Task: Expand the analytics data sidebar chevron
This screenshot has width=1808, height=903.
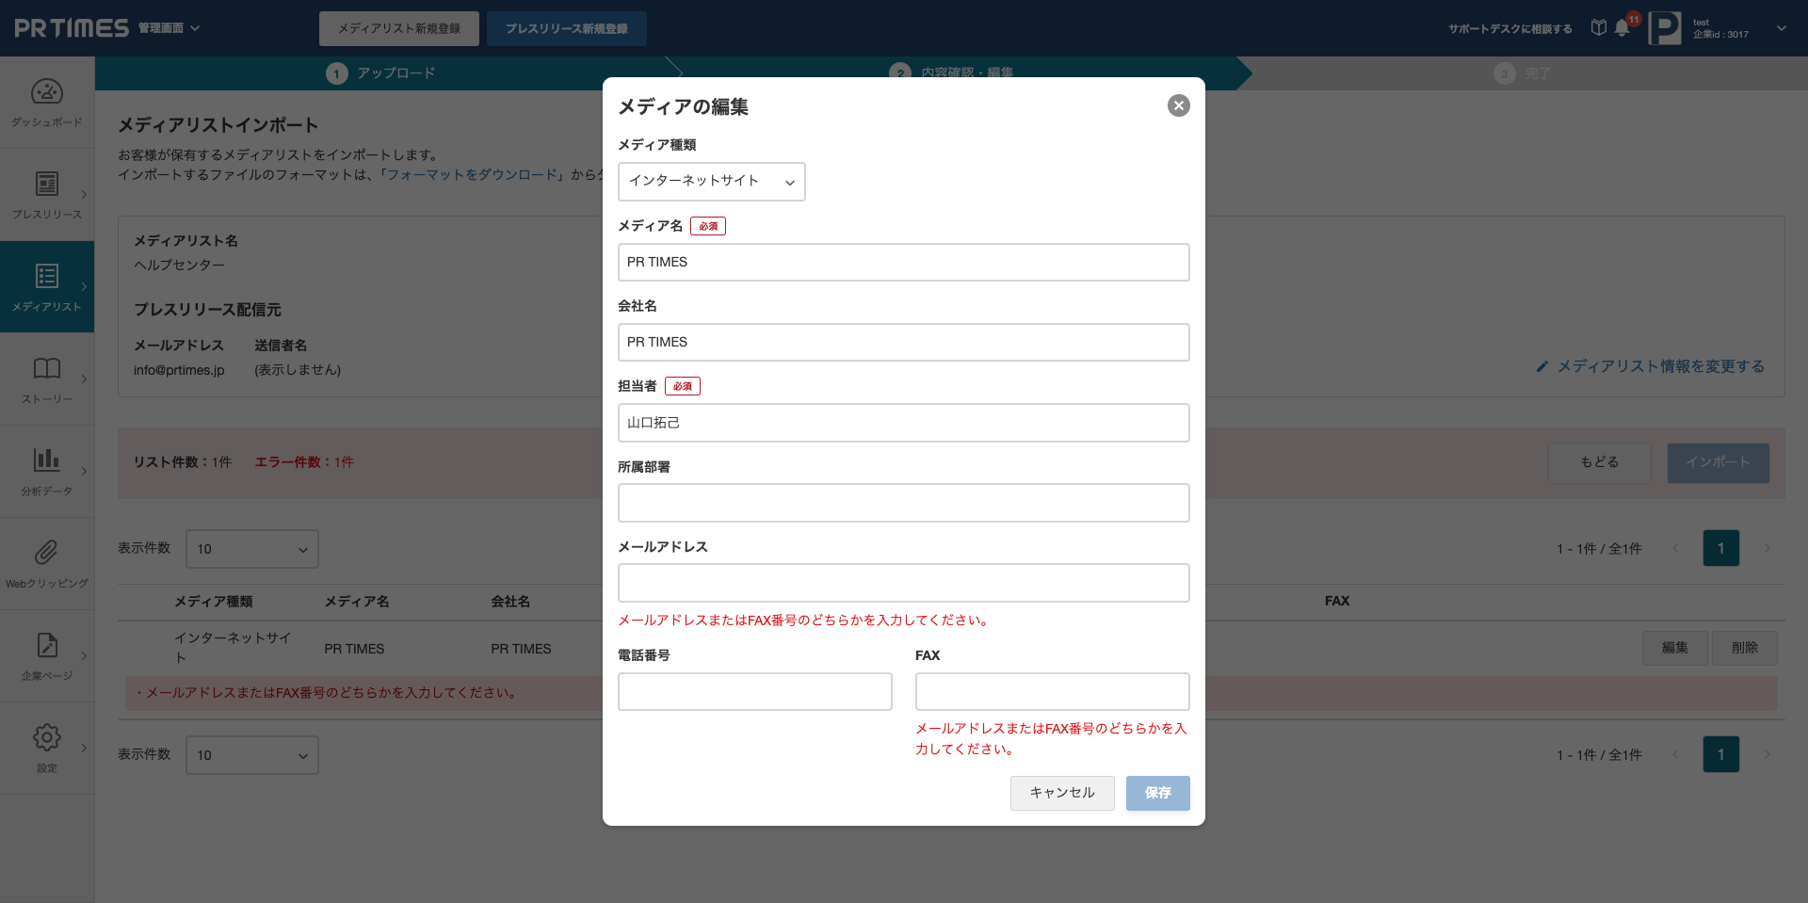Action: click(x=84, y=472)
